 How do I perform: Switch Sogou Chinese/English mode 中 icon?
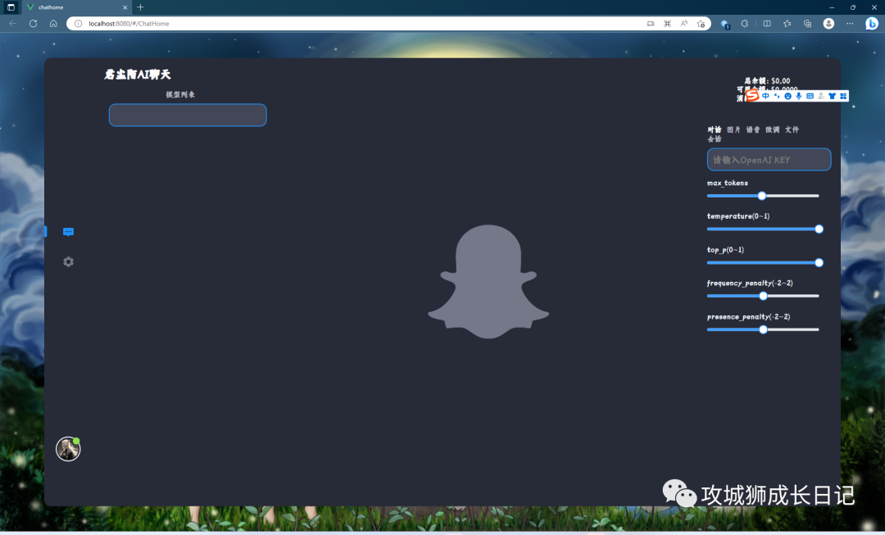click(765, 96)
